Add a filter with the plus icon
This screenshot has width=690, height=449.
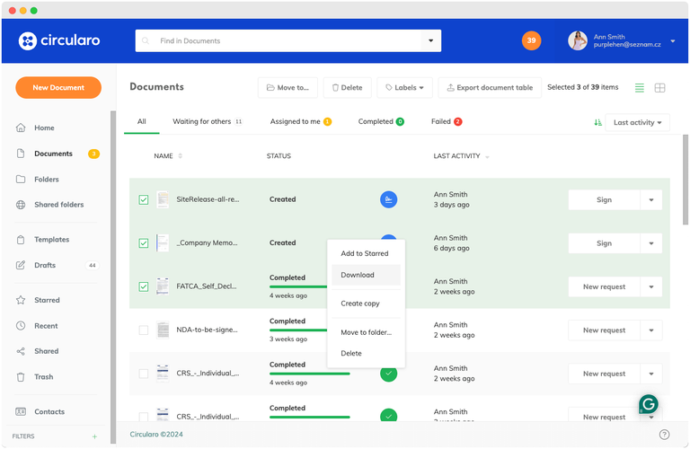[x=94, y=436]
